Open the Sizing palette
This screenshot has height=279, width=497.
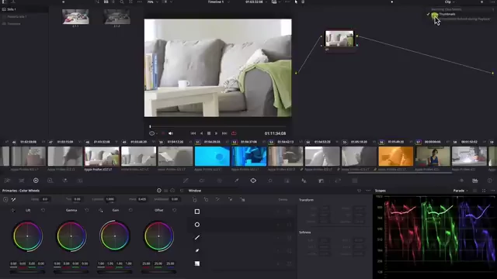point(338,181)
